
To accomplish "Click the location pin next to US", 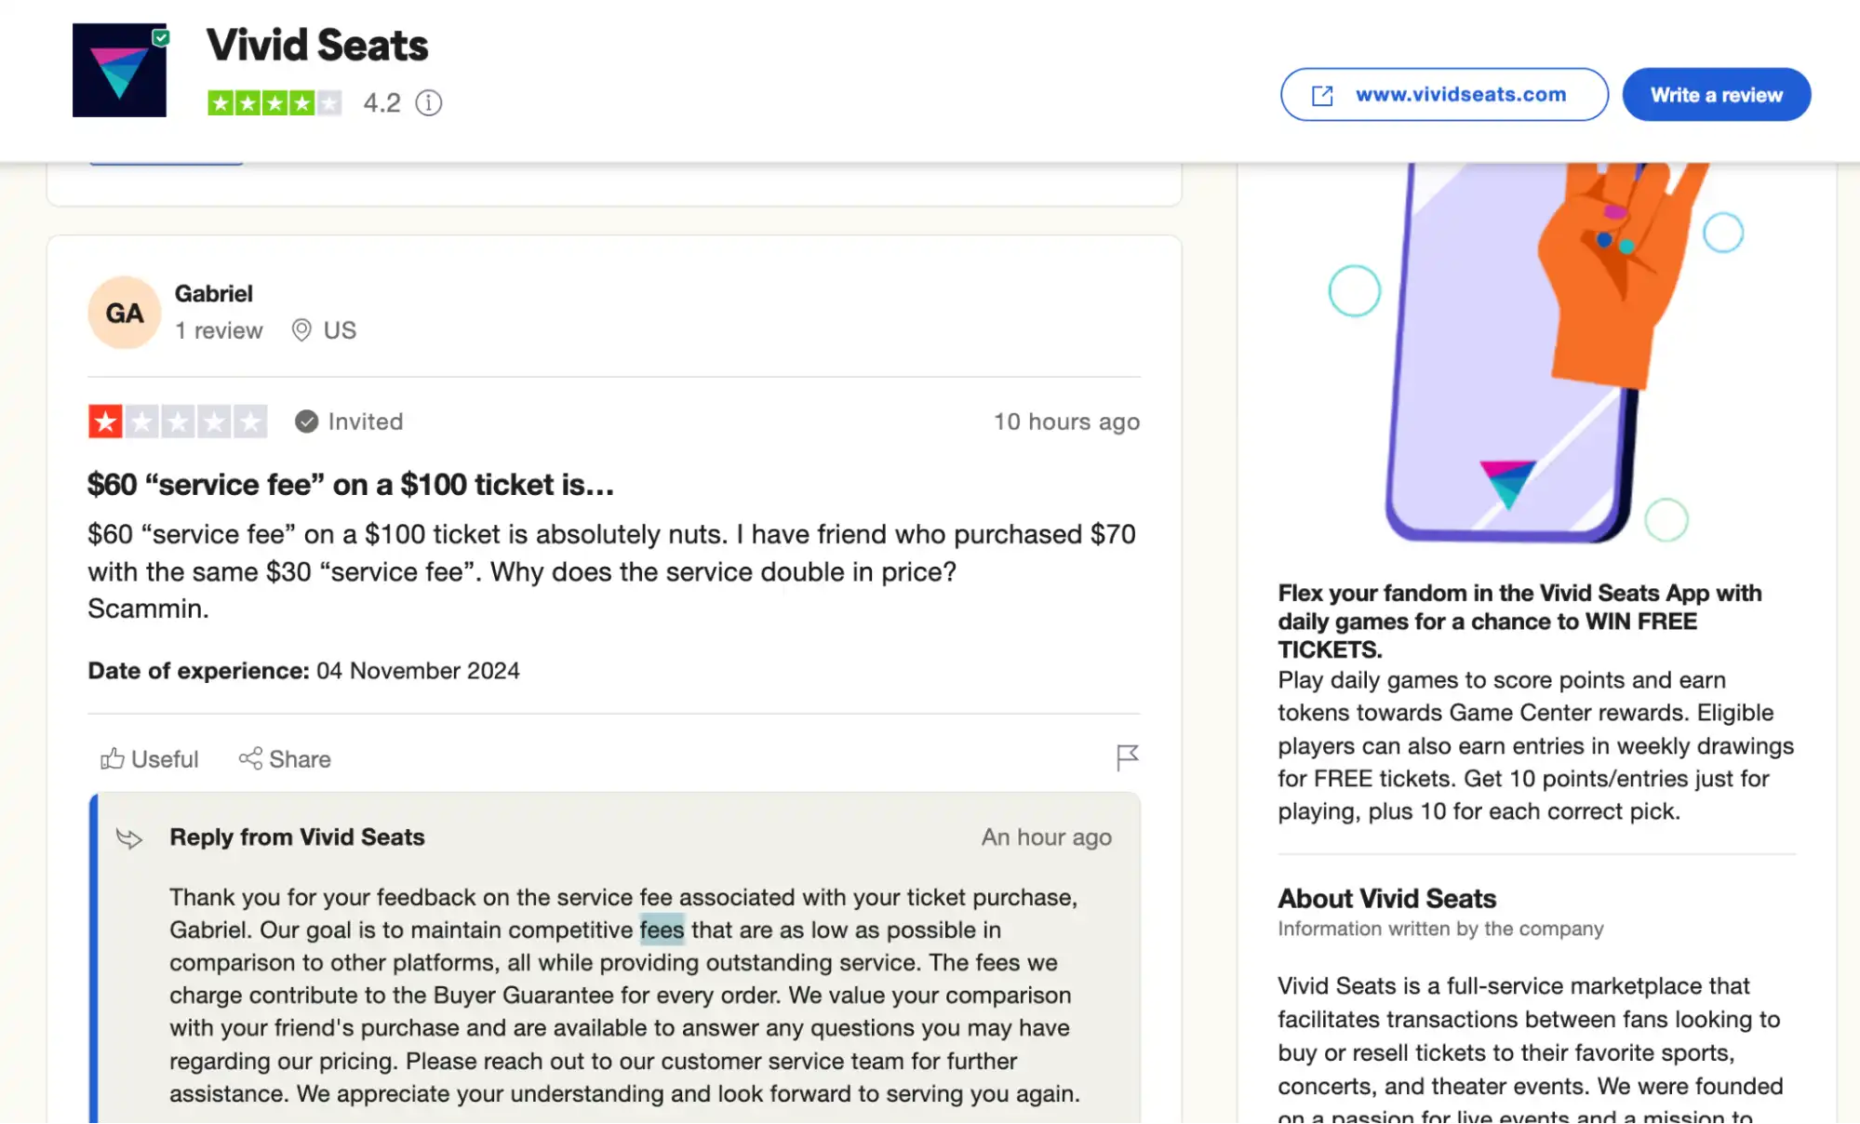I will (x=300, y=330).
